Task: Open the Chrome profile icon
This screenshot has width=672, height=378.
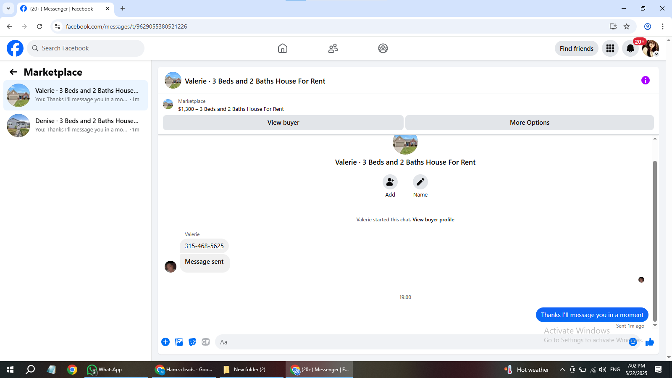Action: pos(648,26)
